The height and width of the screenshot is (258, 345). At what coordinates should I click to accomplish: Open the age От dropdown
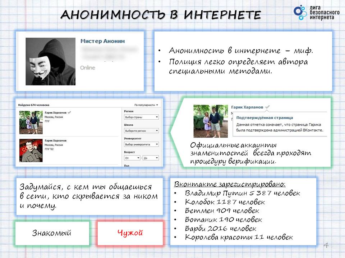coord(132,158)
